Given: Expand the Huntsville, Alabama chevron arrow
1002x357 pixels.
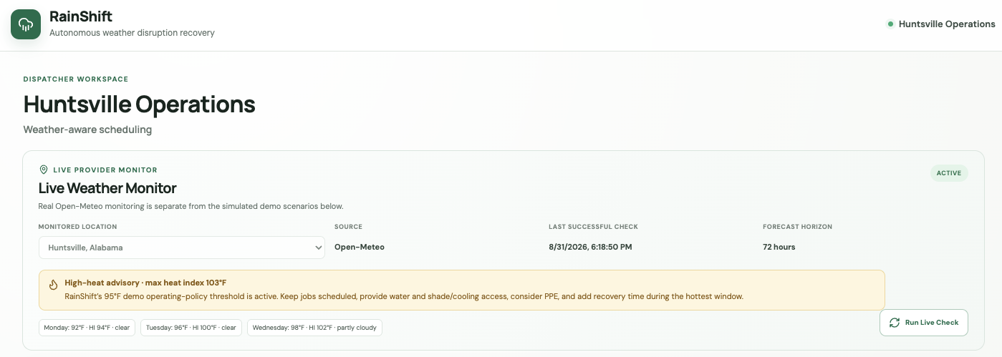Looking at the screenshot, I should tap(319, 248).
